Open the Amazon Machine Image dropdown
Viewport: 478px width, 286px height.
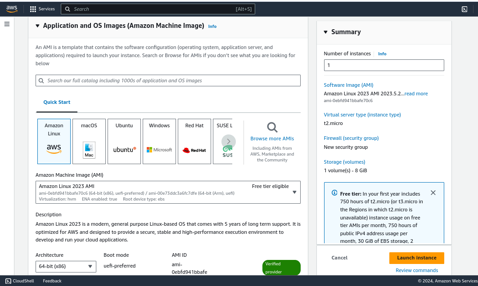click(x=168, y=192)
